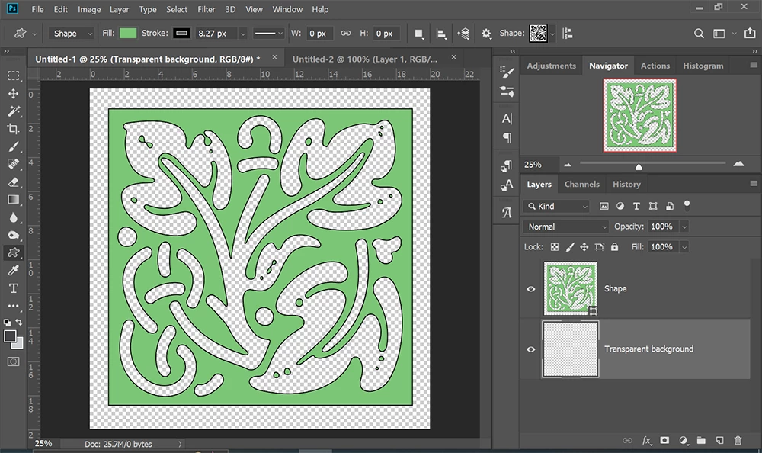The width and height of the screenshot is (762, 453).
Task: Switch to the Adjustments tab
Action: [x=551, y=66]
